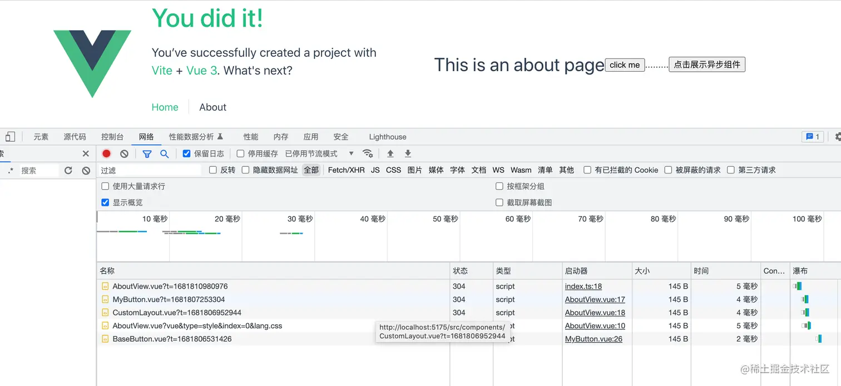Open network conditions via the Wi-Fi gear icon
Image resolution: width=841 pixels, height=386 pixels.
(x=368, y=154)
